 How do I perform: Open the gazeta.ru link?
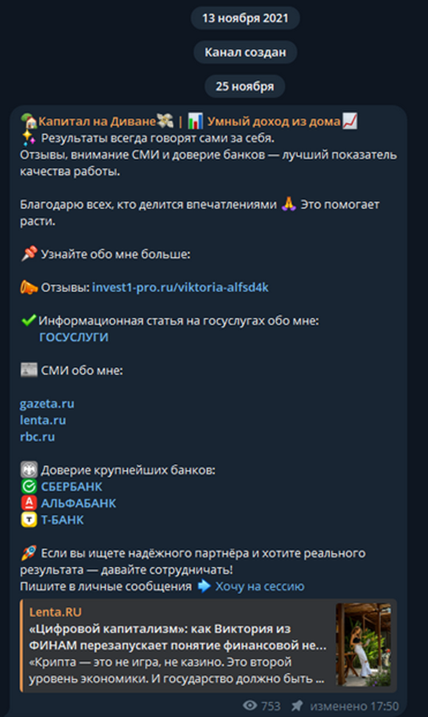click(47, 403)
